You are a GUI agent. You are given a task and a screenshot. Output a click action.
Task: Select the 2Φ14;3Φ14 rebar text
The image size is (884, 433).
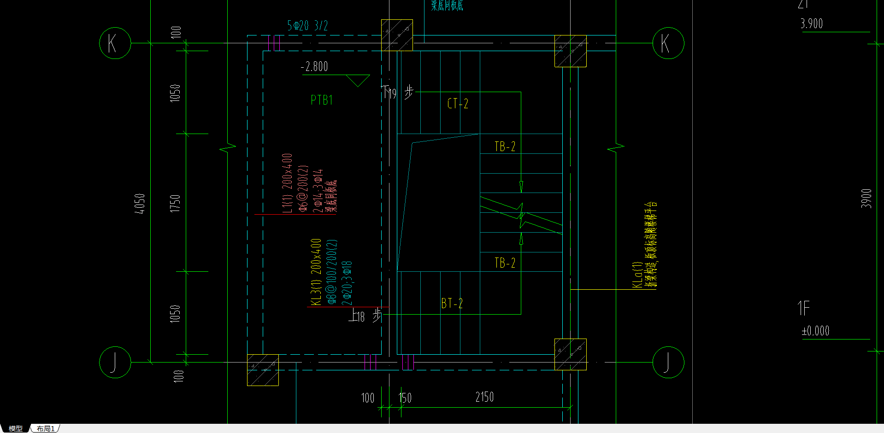coord(318,191)
